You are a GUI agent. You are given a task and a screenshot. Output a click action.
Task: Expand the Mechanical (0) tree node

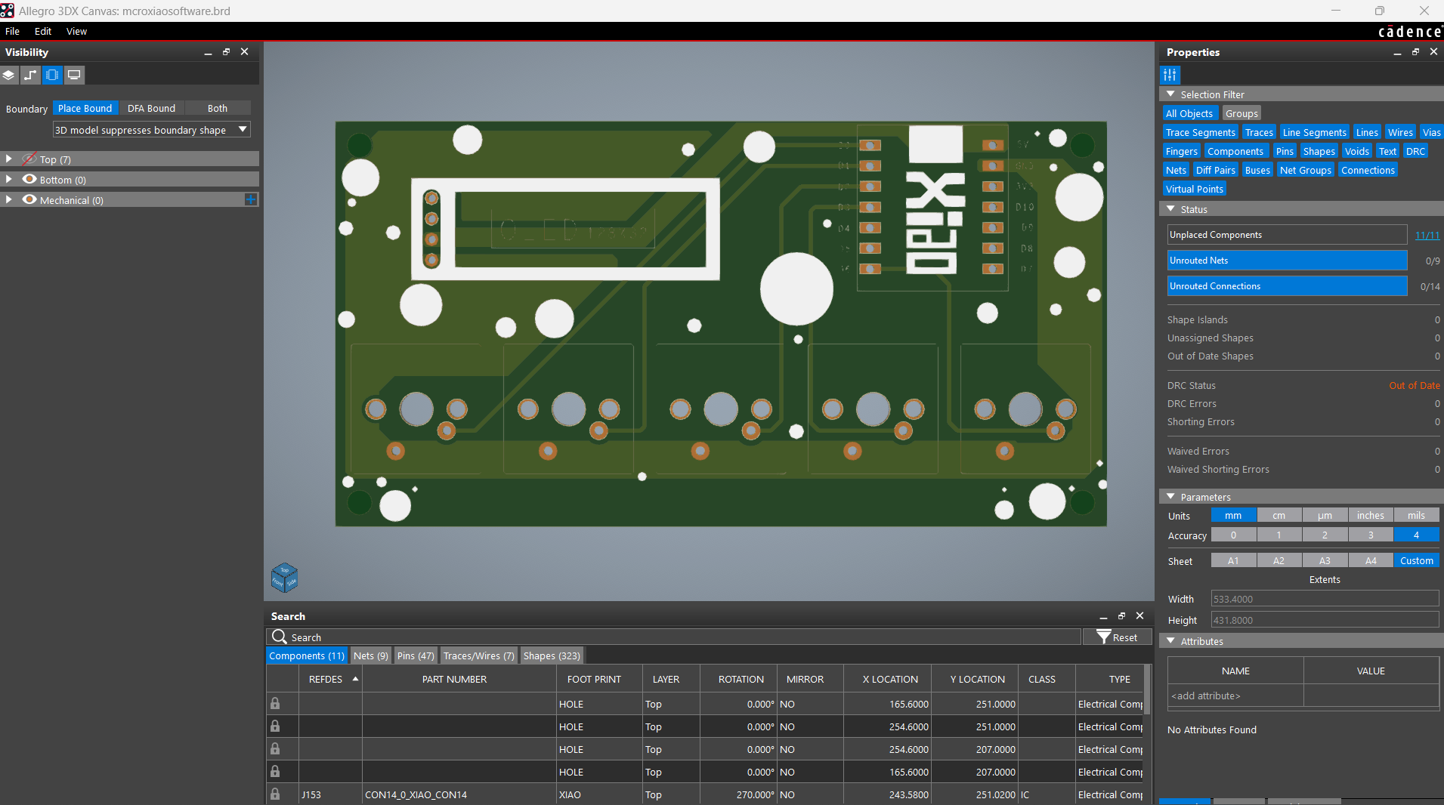pyautogui.click(x=8, y=199)
